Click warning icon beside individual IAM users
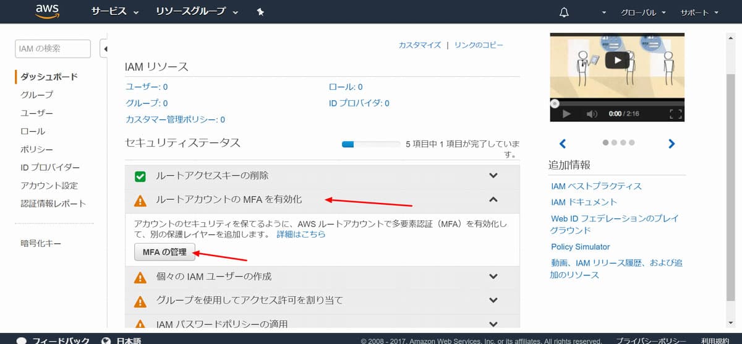The width and height of the screenshot is (742, 344). click(140, 277)
